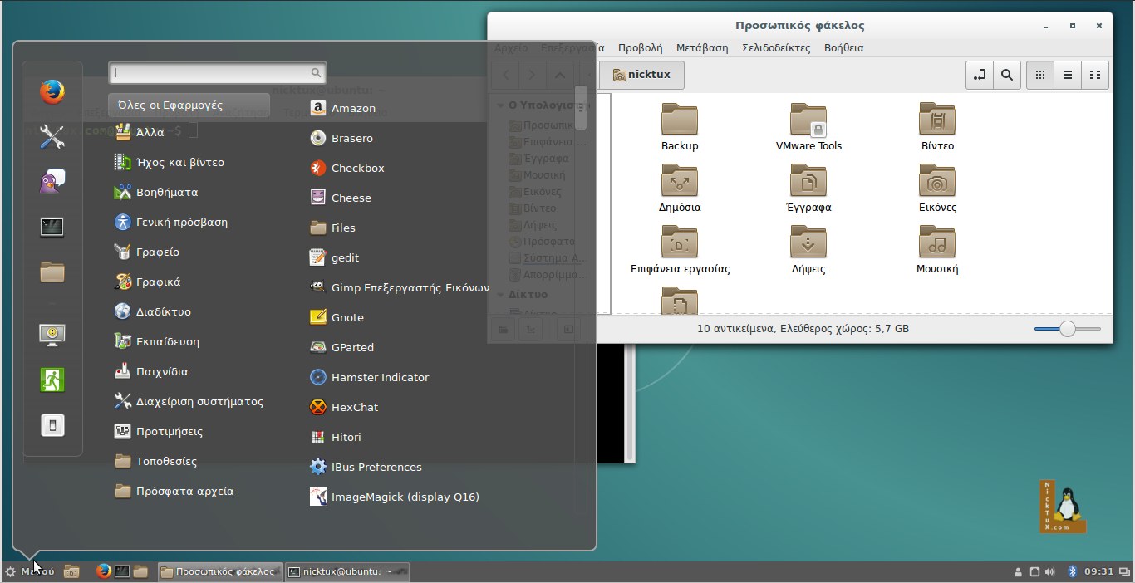
Task: Click the Pidgin messenger favorite icon
Action: (52, 181)
